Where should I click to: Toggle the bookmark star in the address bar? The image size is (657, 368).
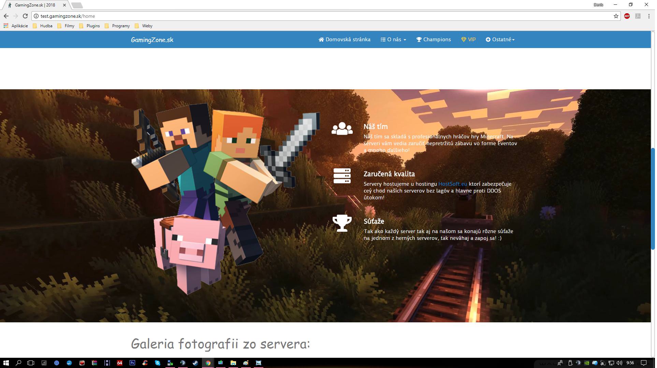coord(616,16)
